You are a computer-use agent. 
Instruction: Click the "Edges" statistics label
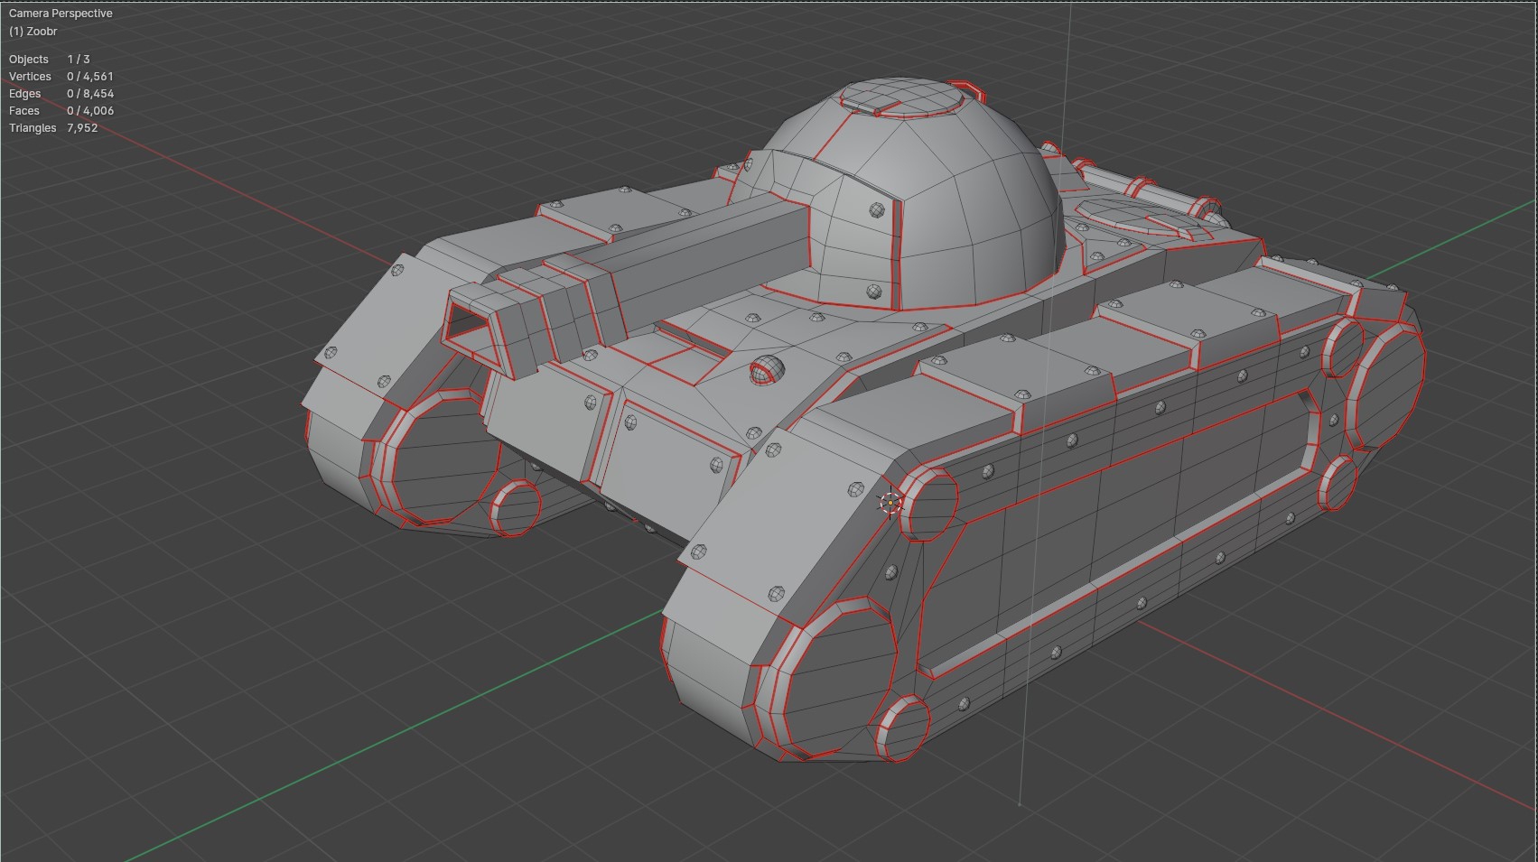point(25,93)
